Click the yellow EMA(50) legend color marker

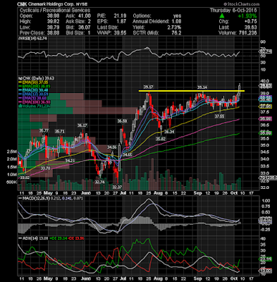tap(20, 82)
